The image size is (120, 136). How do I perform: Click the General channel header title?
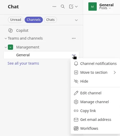[106, 5]
